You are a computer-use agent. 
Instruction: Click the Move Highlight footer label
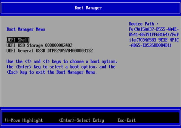point(27,120)
